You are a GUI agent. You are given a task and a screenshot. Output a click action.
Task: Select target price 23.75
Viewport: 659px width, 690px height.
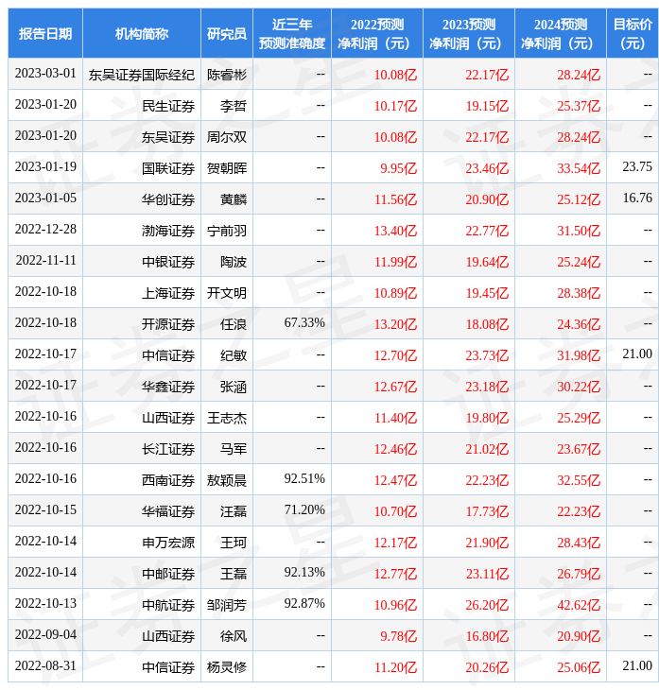(637, 166)
